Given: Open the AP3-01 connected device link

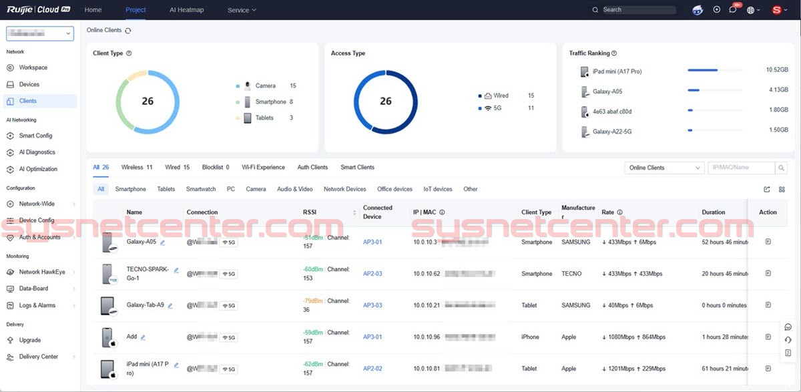Looking at the screenshot, I should 372,242.
